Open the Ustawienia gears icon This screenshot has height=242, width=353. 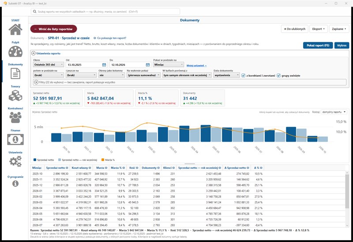pos(15,161)
